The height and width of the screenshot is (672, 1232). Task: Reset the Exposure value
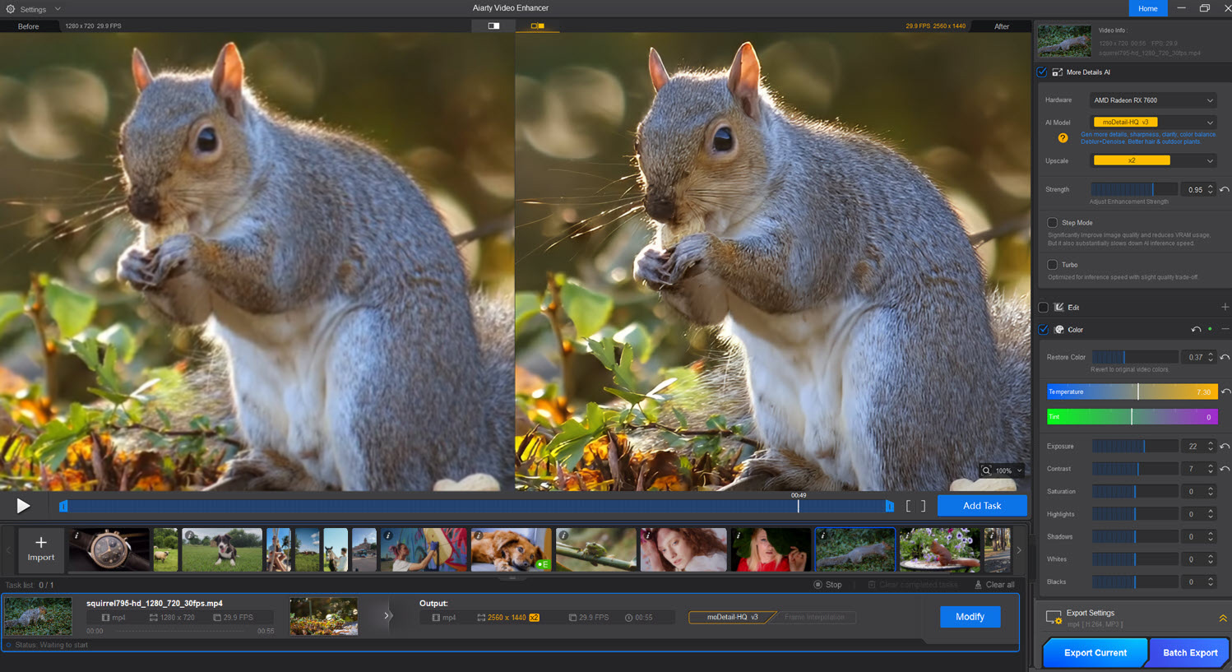[x=1225, y=446]
